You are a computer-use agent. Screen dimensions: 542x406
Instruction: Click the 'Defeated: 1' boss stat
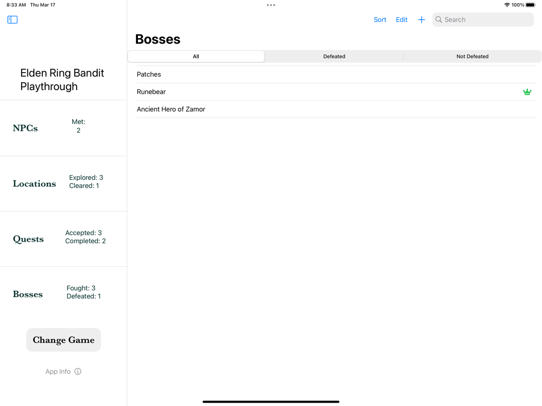click(83, 296)
